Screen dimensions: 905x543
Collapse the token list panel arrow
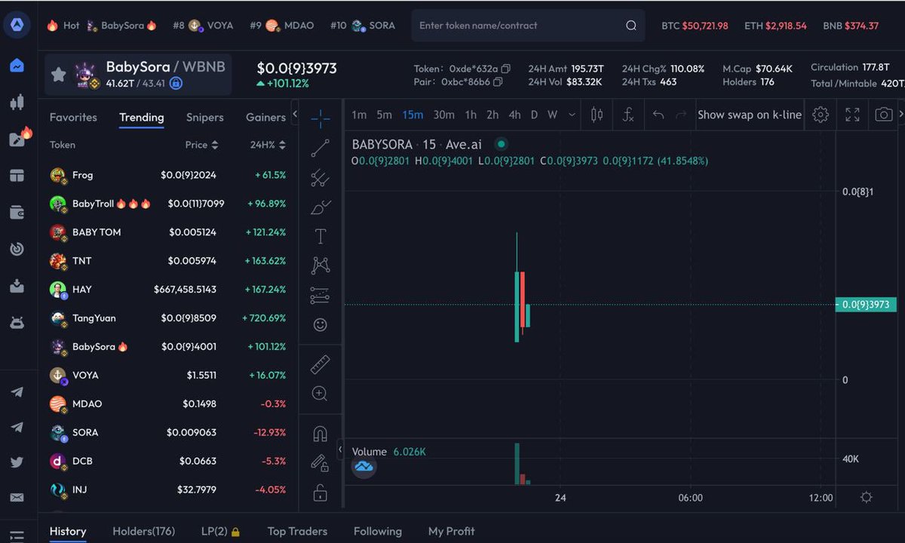tap(295, 115)
